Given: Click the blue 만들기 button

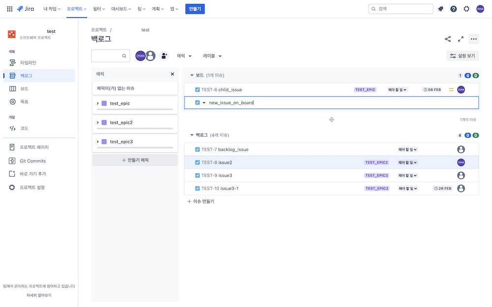Looking at the screenshot, I should point(195,9).
